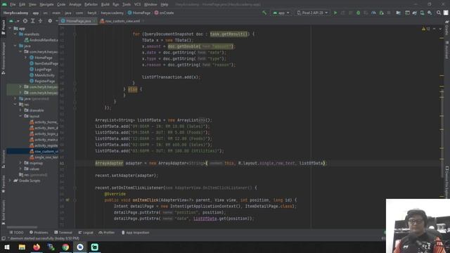
Task: Open the Logcat tool window
Action: pos(86,233)
